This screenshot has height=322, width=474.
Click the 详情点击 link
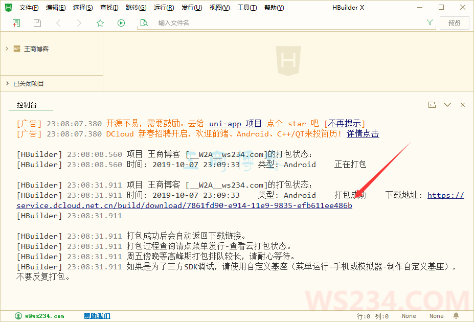click(x=363, y=134)
